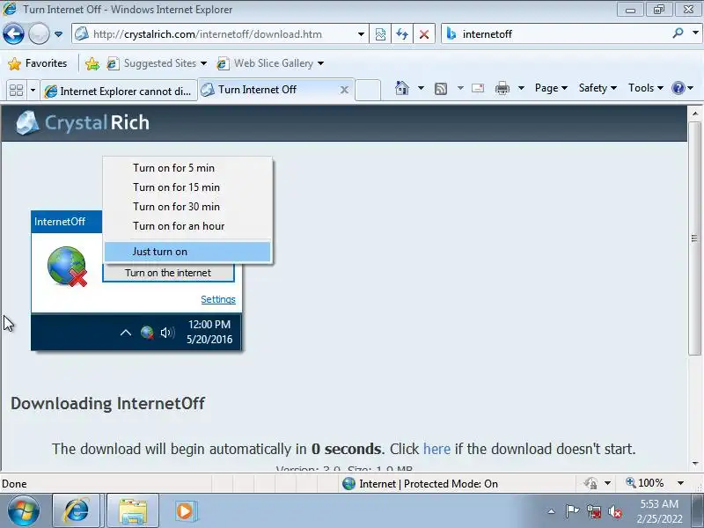The height and width of the screenshot is (528, 704).
Task: Open the Page menu
Action: tap(551, 88)
